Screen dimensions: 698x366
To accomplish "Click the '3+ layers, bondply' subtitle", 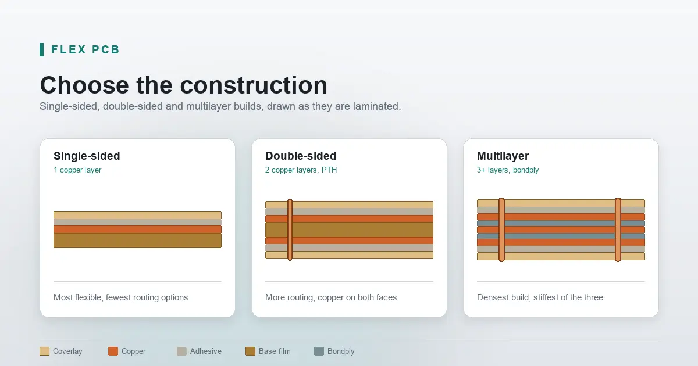I will 508,170.
